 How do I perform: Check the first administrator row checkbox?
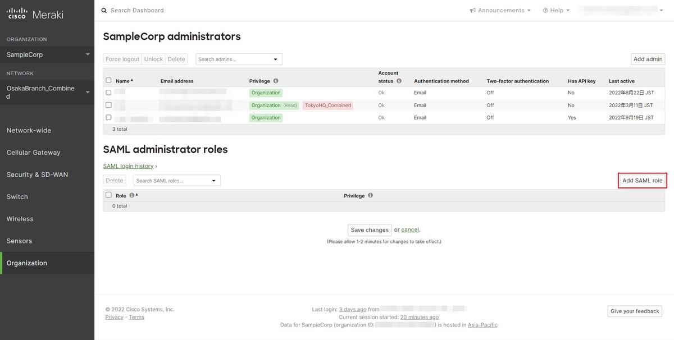pos(108,93)
